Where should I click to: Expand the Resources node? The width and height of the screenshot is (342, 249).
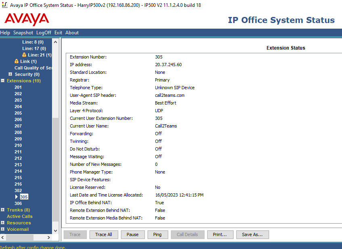[2, 223]
